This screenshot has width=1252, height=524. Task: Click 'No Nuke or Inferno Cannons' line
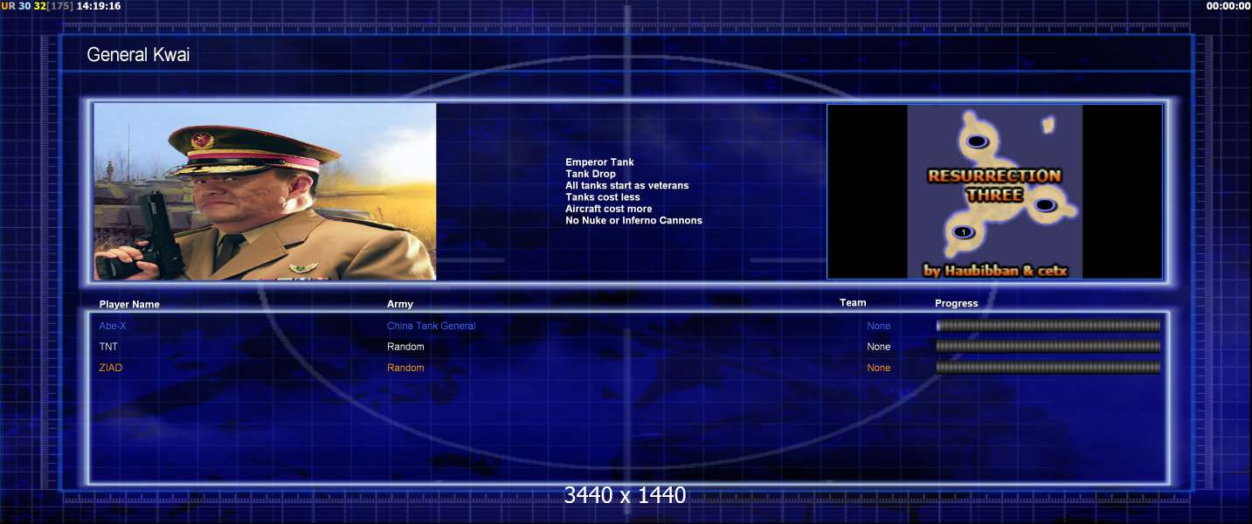[633, 220]
